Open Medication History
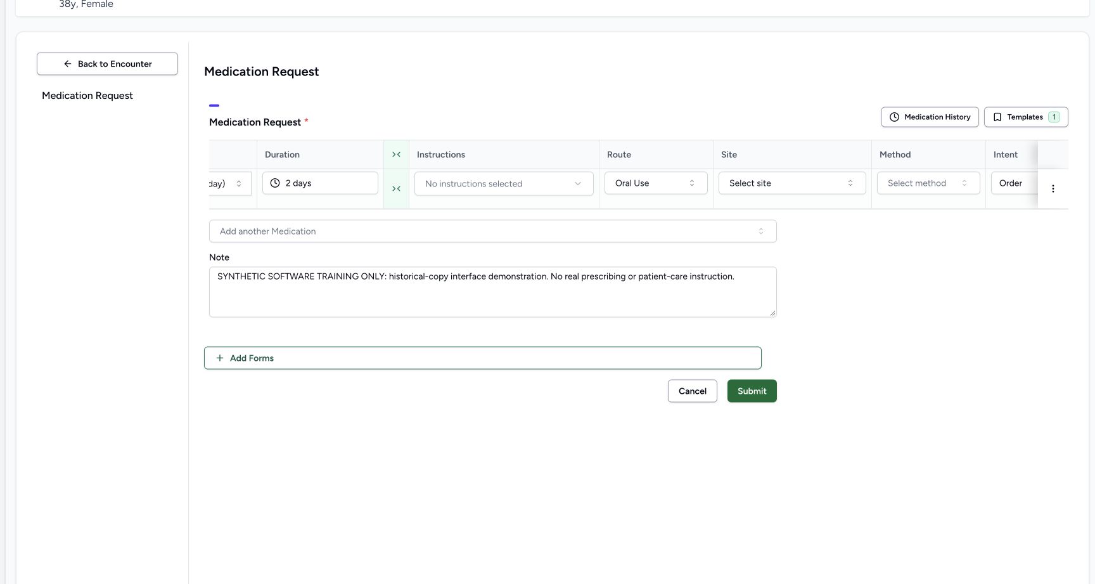The image size is (1095, 584). (930, 117)
